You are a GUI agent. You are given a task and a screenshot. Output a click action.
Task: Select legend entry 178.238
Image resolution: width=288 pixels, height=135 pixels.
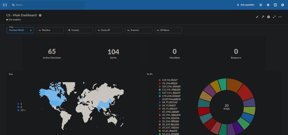click(169, 96)
